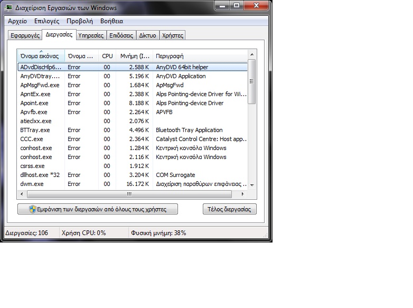
Task: Click the vertical scrollbar down arrow
Action: click(x=252, y=185)
